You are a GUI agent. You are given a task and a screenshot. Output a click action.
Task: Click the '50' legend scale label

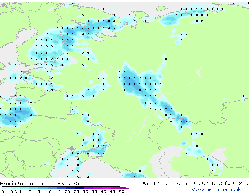[x=121, y=191]
